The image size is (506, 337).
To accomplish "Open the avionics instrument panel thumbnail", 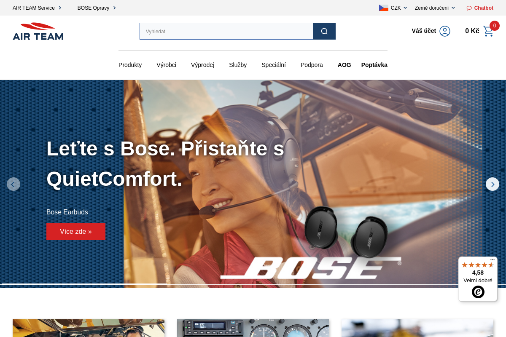I will pyautogui.click(x=253, y=328).
